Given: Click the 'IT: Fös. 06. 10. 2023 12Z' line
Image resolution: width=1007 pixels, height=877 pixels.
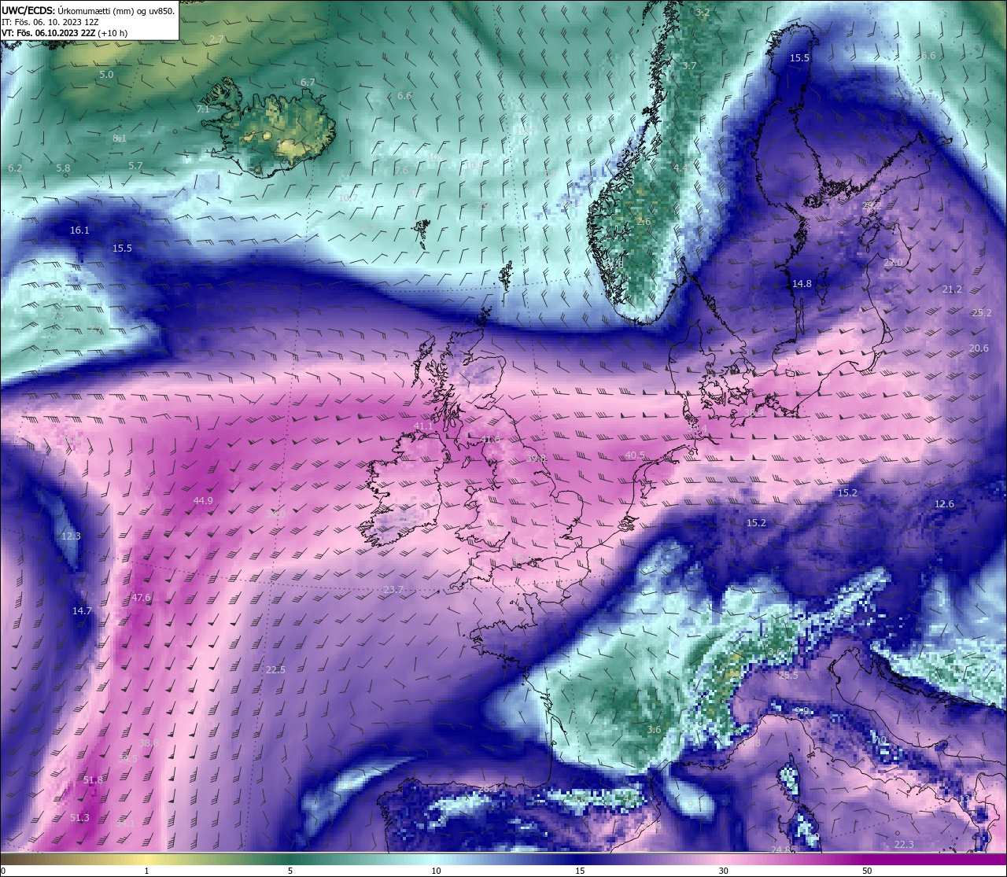Looking at the screenshot, I should pyautogui.click(x=50, y=22).
